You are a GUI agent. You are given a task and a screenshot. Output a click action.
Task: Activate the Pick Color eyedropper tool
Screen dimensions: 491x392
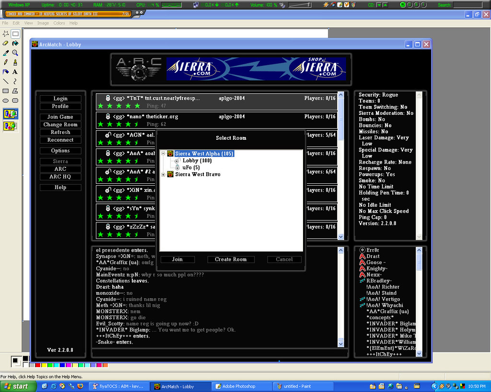tap(6, 53)
